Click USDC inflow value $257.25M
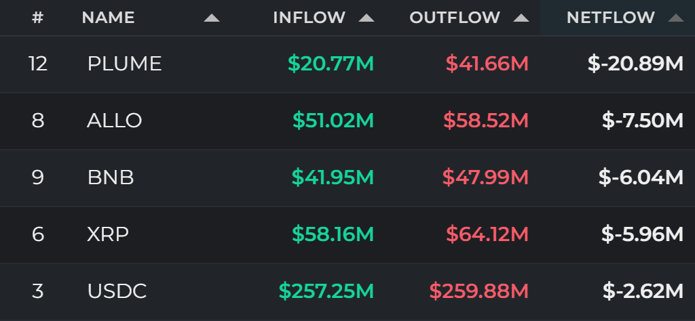 (326, 291)
